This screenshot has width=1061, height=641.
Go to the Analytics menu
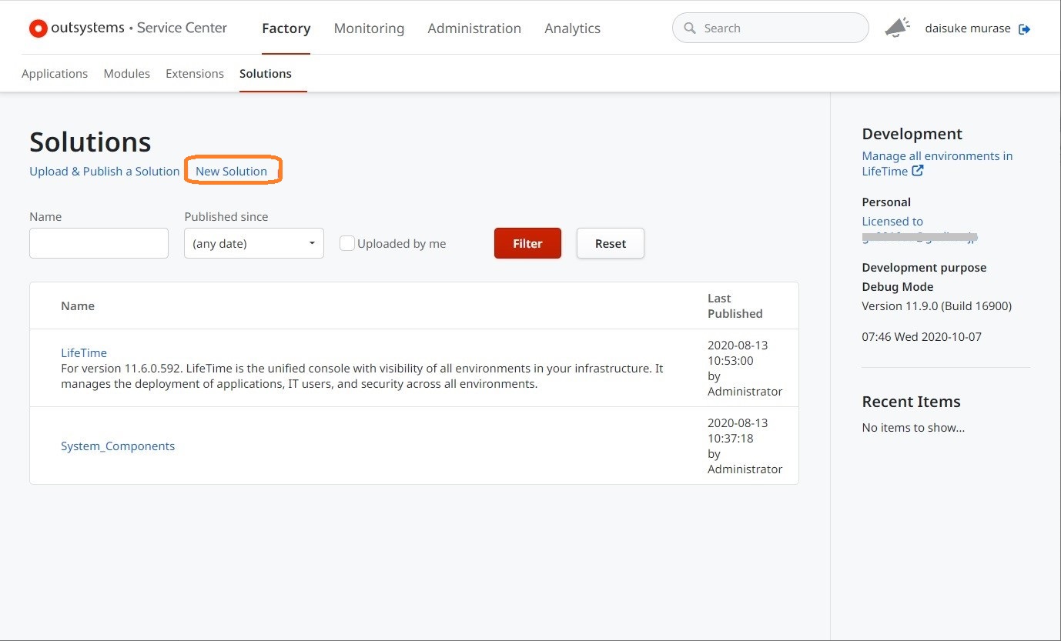(572, 28)
